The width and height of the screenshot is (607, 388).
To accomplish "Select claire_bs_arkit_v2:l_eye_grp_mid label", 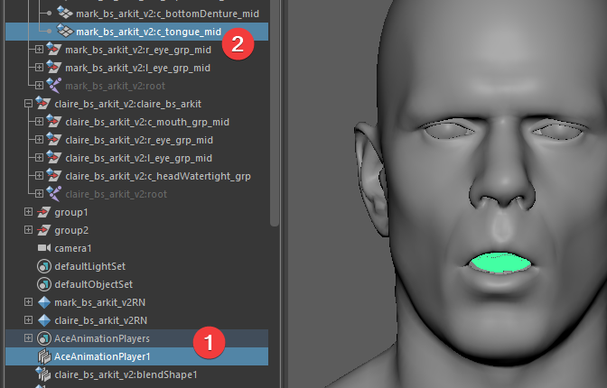I will [138, 158].
